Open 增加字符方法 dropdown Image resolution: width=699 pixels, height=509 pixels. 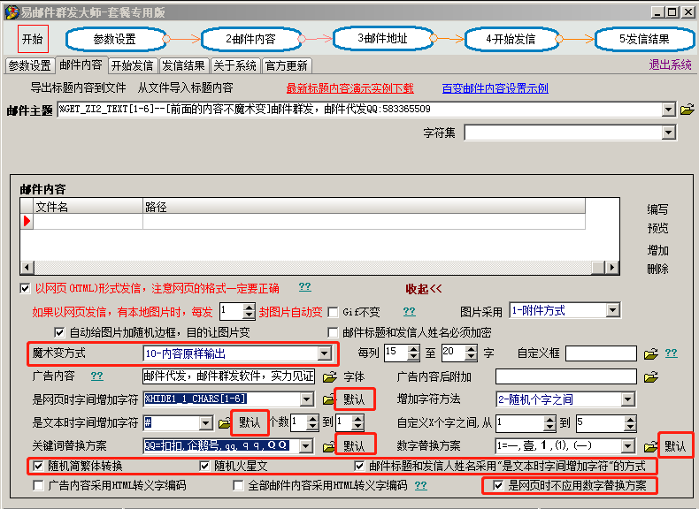pos(627,399)
